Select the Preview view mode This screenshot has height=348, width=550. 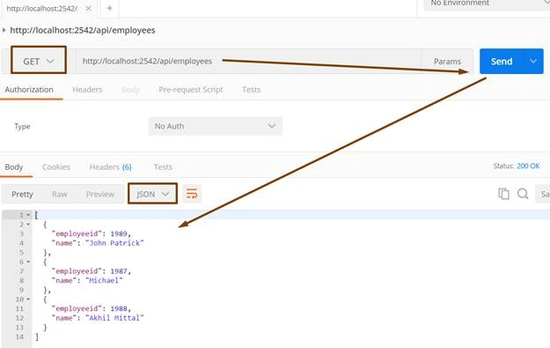(100, 194)
